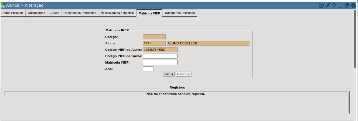Close the Alunos Alteração window
Image resolution: width=358 pixels, height=121 pixels.
(x=353, y=5)
